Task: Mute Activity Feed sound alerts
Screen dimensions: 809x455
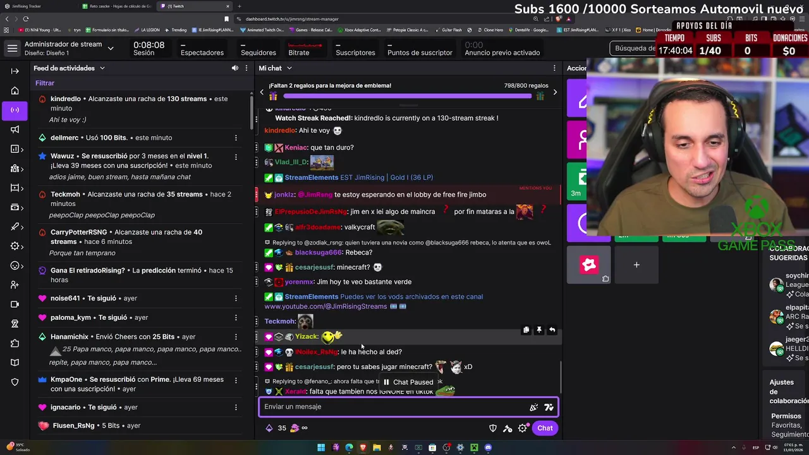Action: 235,68
